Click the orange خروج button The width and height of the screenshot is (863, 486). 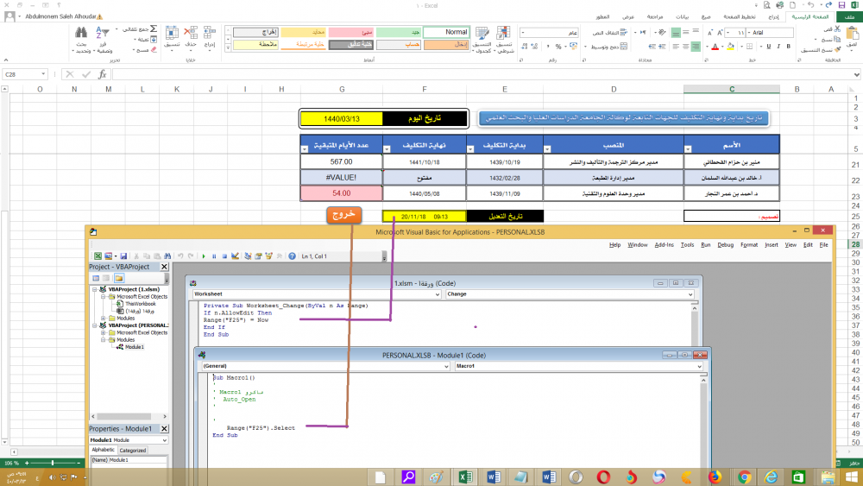344,214
